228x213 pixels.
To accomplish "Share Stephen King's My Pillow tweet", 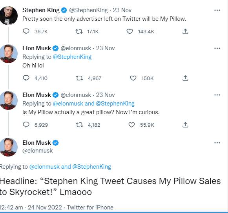I will coord(185,31).
